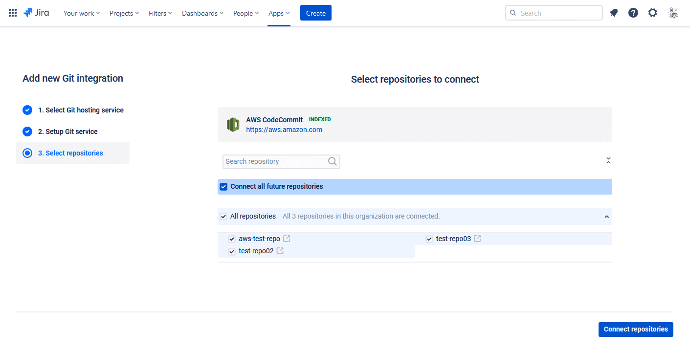The image size is (690, 354).
Task: Click the step 2 completed checkmark icon
Action: (x=27, y=132)
